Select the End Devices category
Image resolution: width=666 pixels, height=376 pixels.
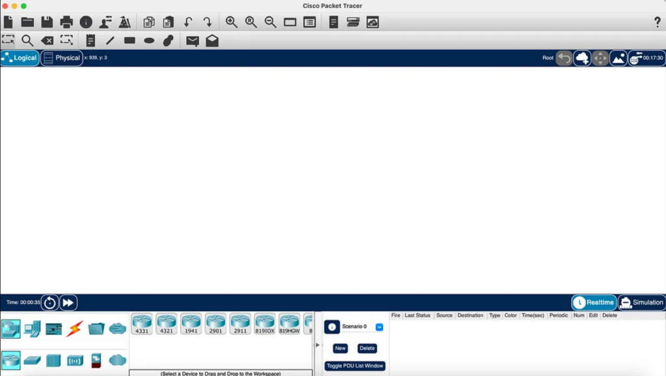coord(33,329)
